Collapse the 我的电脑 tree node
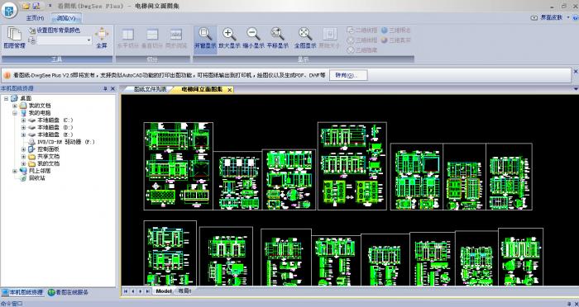 pyautogui.click(x=15, y=113)
